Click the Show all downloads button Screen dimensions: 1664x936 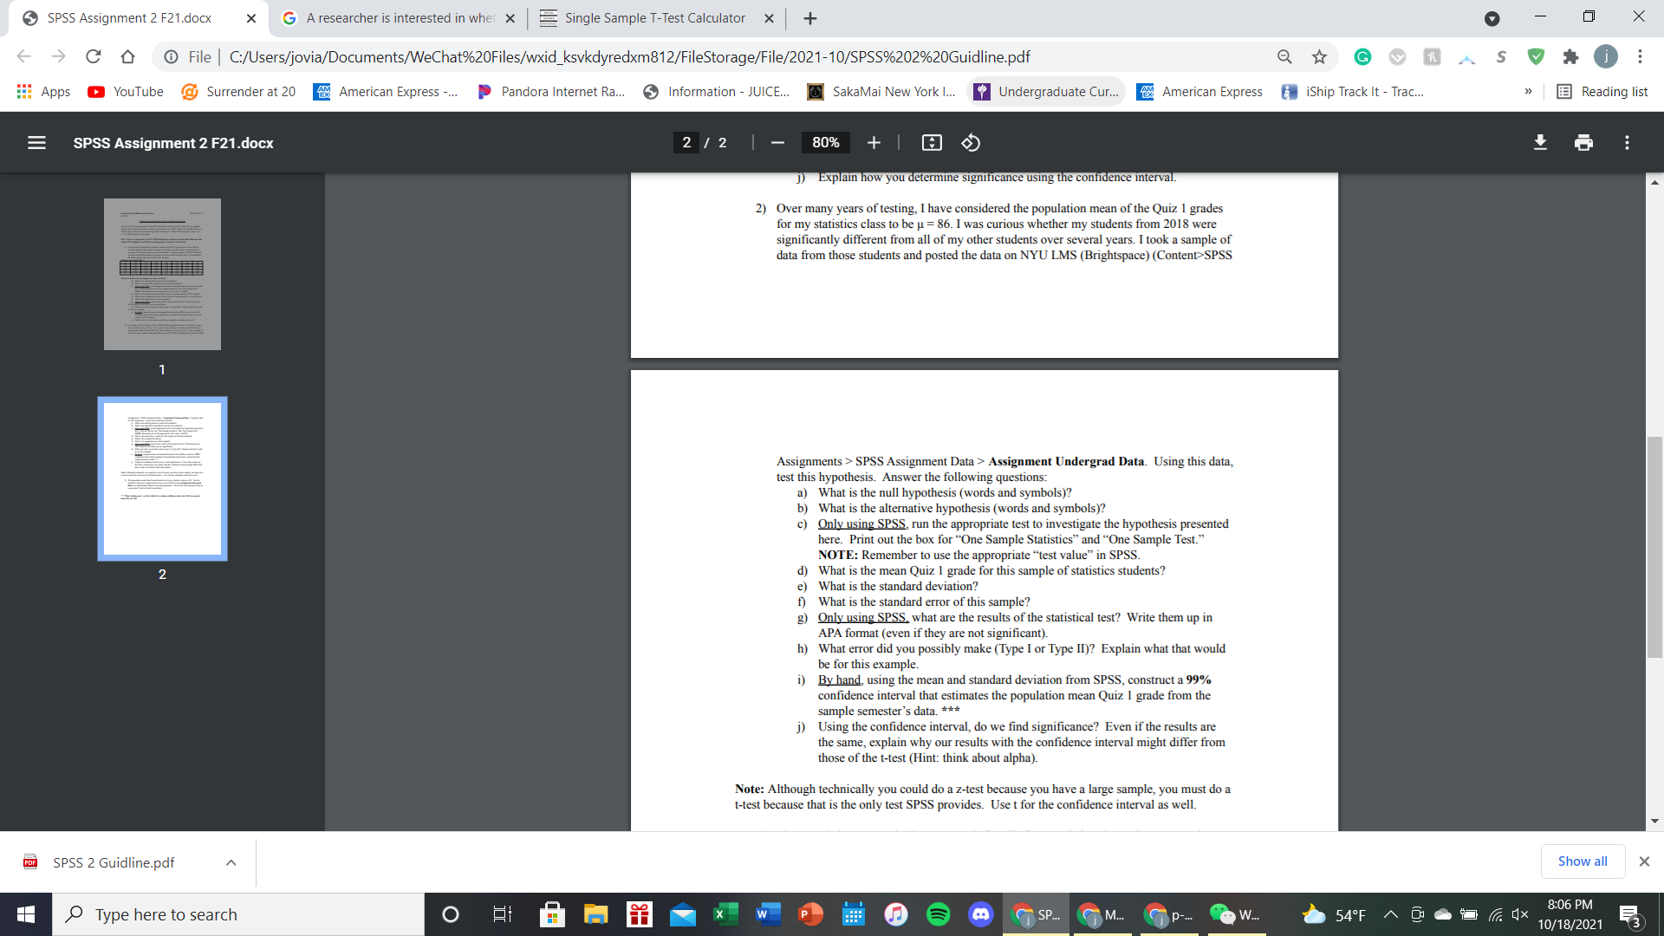tap(1582, 861)
